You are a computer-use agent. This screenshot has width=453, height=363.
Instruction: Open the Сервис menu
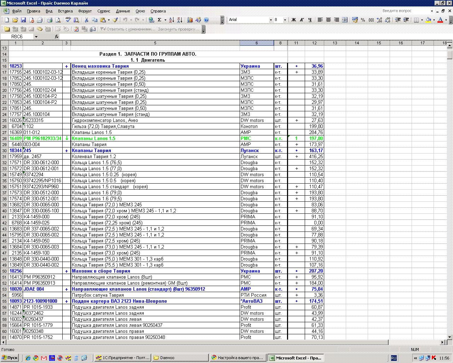pos(104,11)
